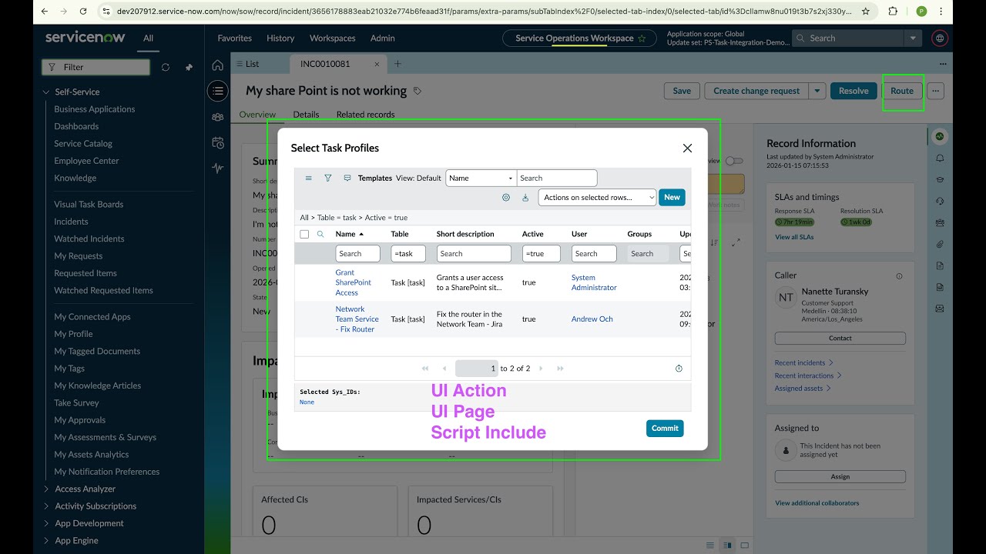986x554 pixels.
Task: Open the Admin menu
Action: pyautogui.click(x=382, y=38)
